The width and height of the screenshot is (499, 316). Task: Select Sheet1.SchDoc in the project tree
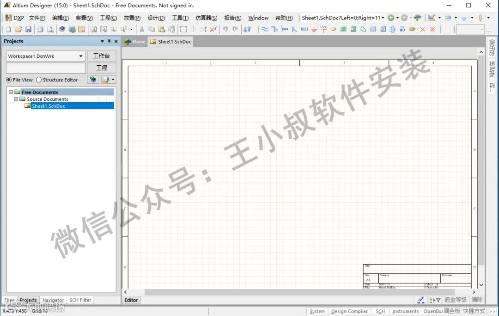49,106
